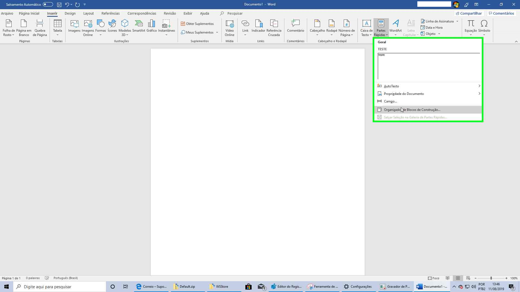
Task: Switch to the Referências tab
Action: point(110,13)
